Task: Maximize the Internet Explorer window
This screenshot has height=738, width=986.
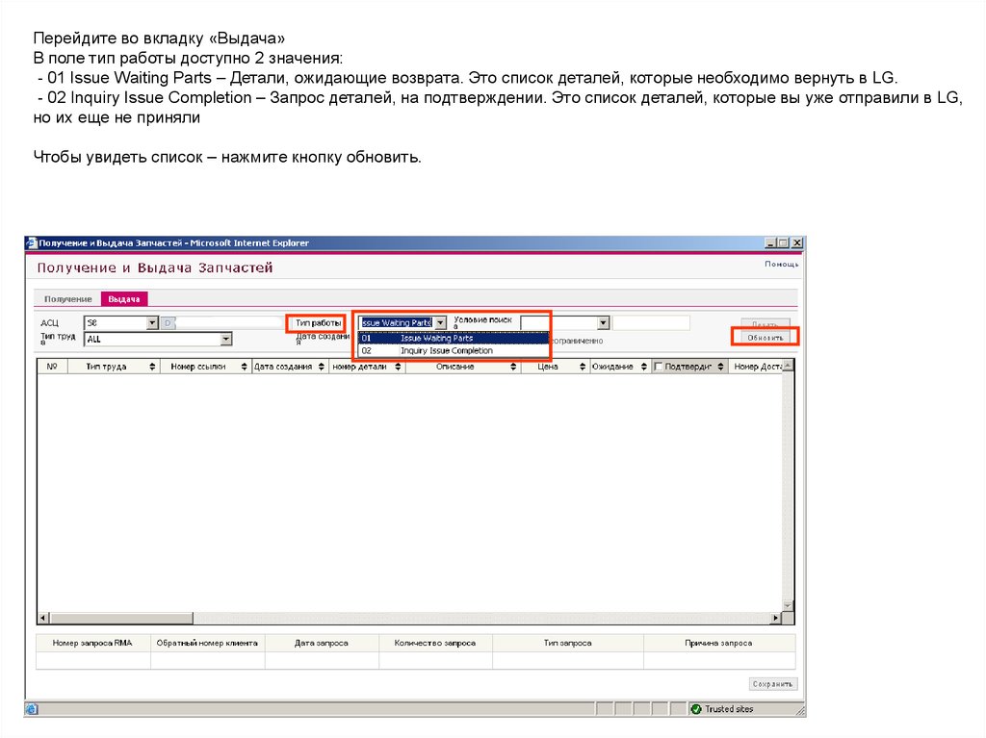Action: click(783, 243)
